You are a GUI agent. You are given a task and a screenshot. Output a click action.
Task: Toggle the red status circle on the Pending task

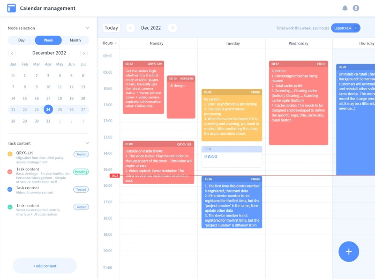point(9,172)
